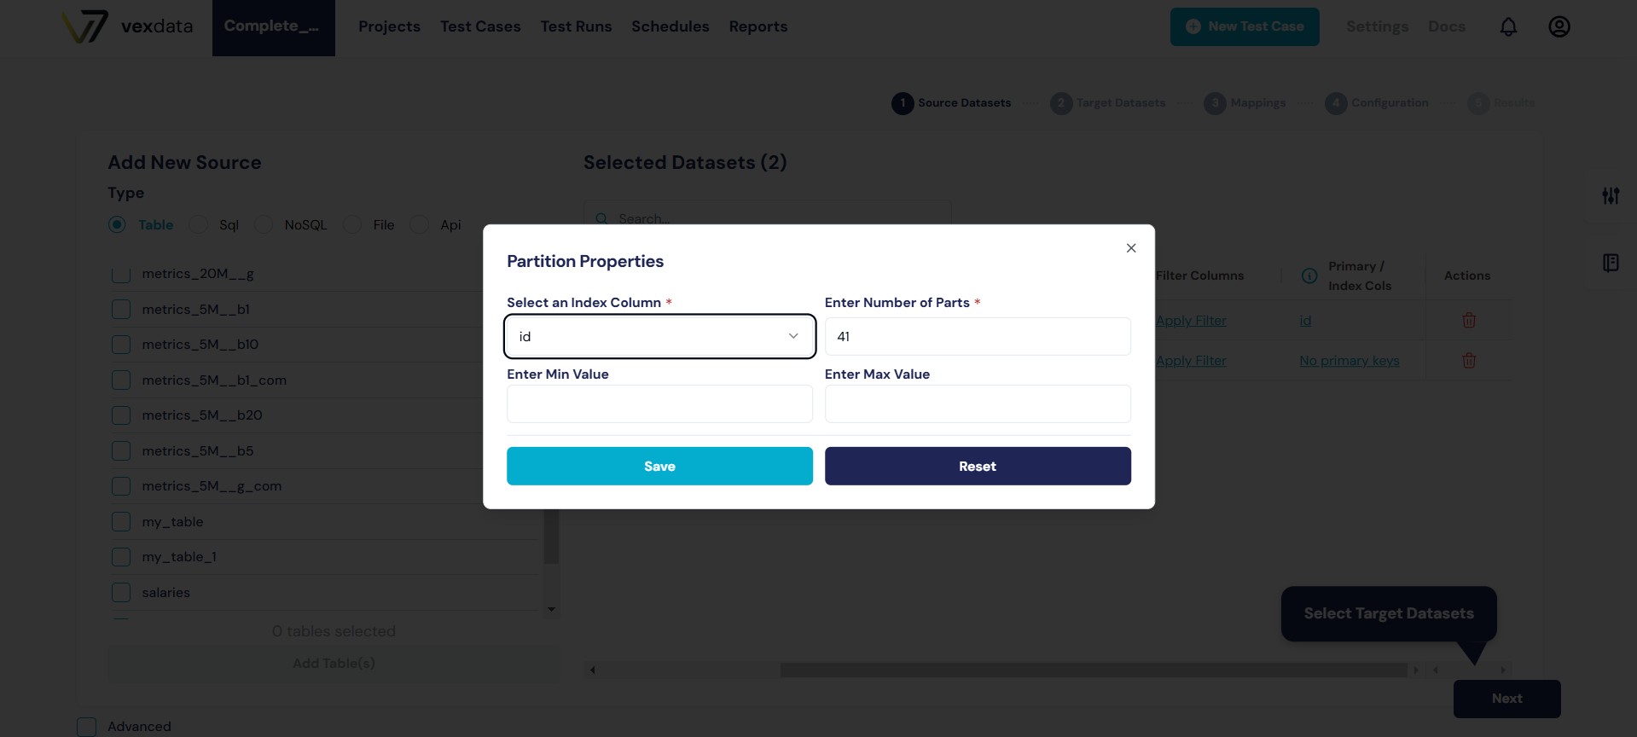The width and height of the screenshot is (1637, 737).
Task: Open the notebook panel icon on right edge
Action: click(1611, 263)
